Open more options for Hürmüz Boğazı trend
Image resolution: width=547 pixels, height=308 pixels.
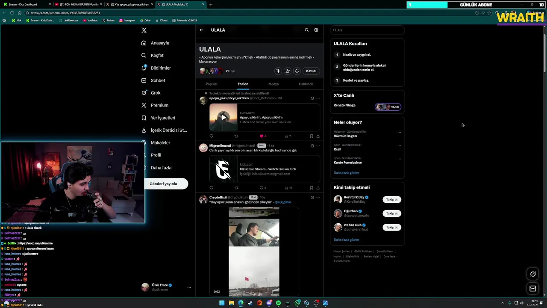pos(399,132)
